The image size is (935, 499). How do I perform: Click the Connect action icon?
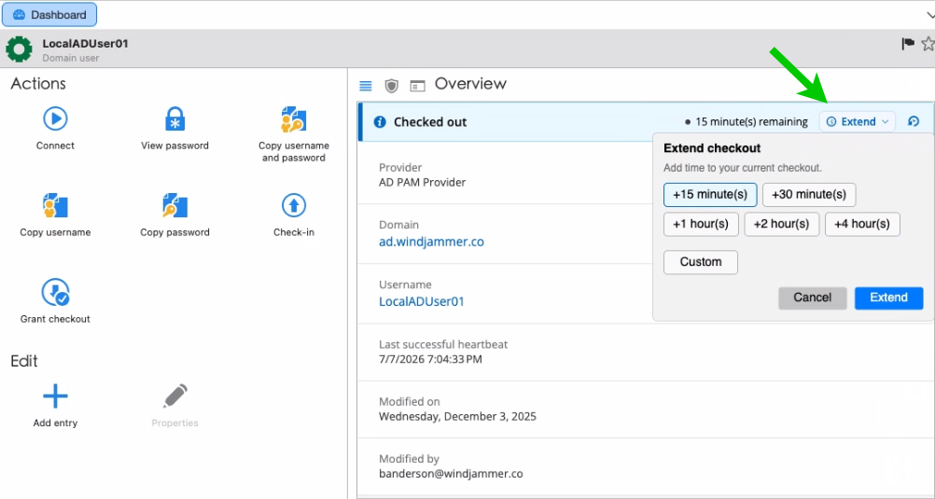click(x=55, y=118)
